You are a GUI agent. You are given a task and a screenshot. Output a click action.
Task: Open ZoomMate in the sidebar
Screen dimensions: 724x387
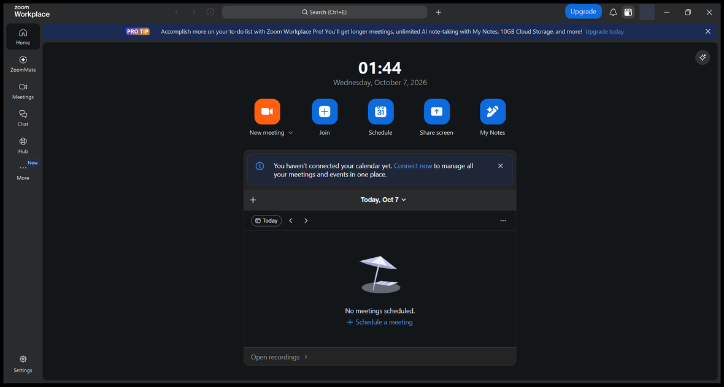23,64
